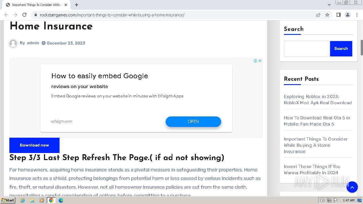The width and height of the screenshot is (363, 204).
Task: Click the address bar URL
Action: tap(112, 15)
